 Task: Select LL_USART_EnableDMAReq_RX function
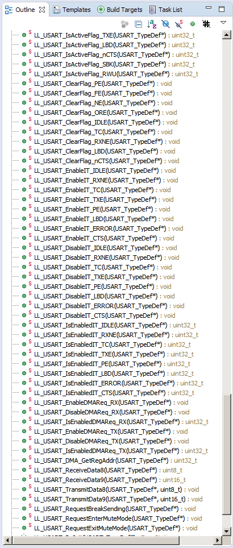click(111, 402)
